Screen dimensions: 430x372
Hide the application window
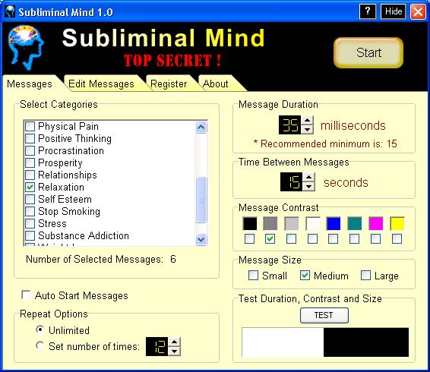point(394,11)
